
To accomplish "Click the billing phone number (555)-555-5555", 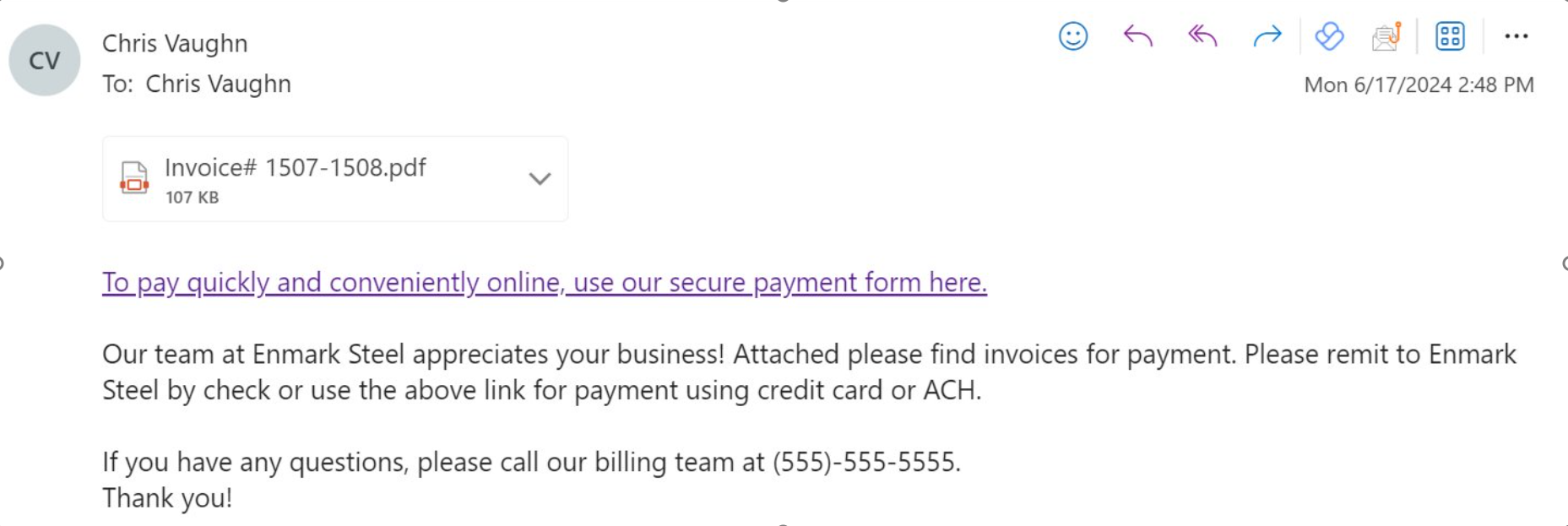I will (x=865, y=463).
